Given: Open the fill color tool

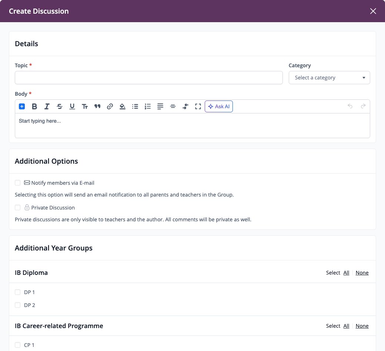Looking at the screenshot, I should 122,106.
